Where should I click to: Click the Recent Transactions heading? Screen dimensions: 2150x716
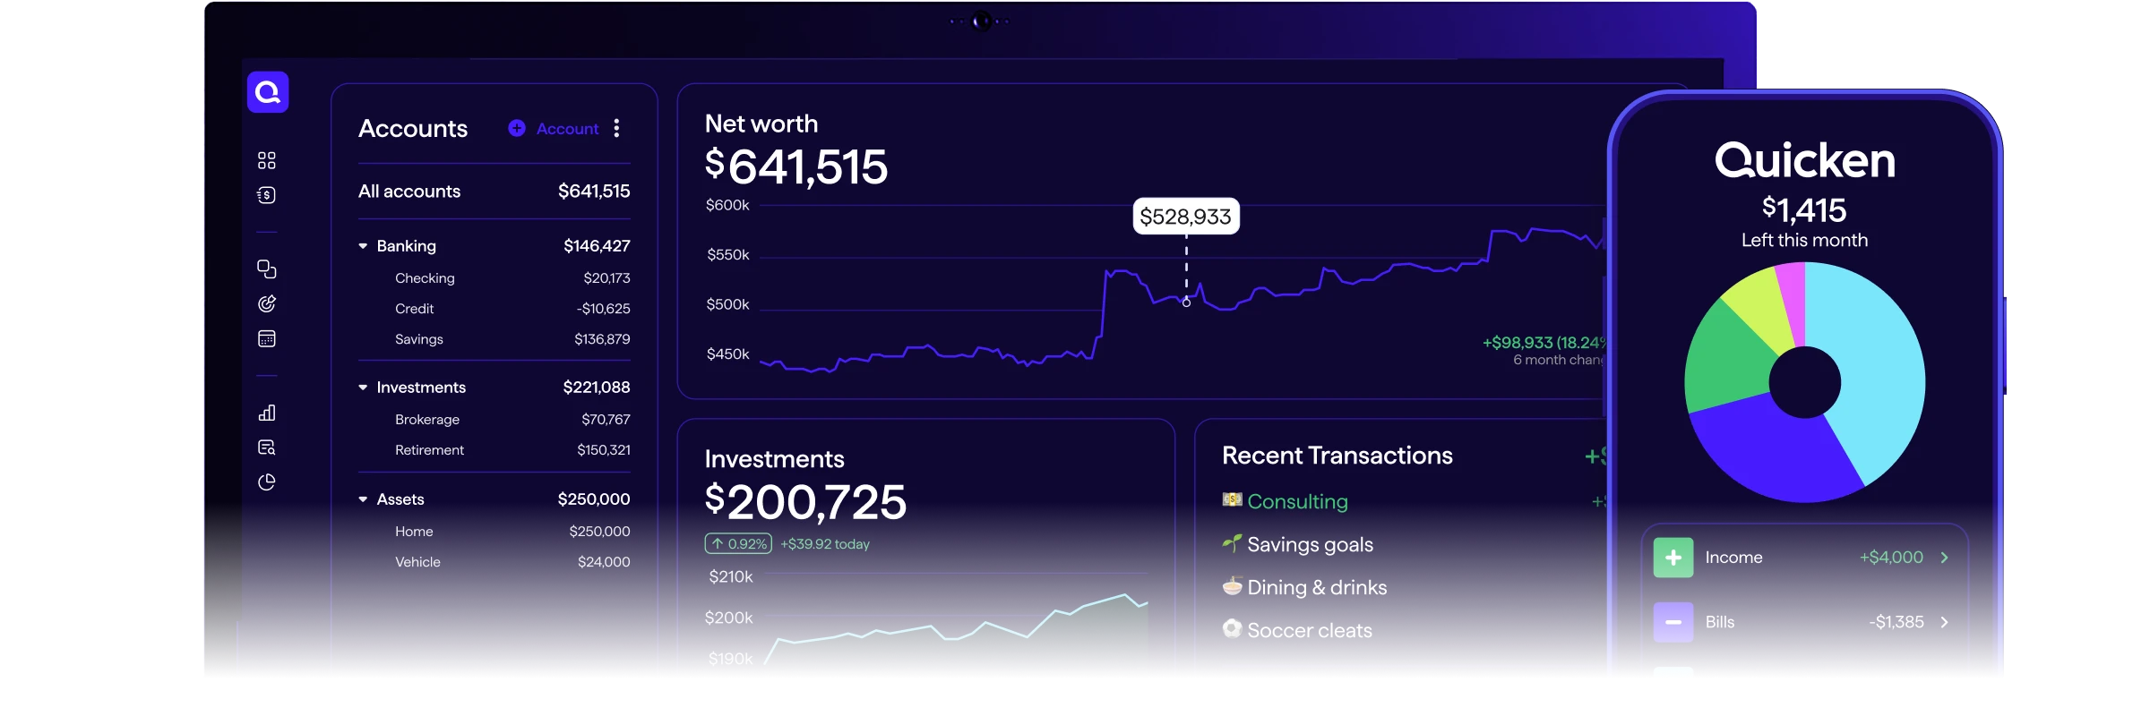click(x=1337, y=456)
